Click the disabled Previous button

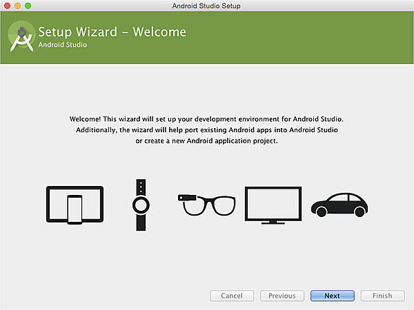282,296
